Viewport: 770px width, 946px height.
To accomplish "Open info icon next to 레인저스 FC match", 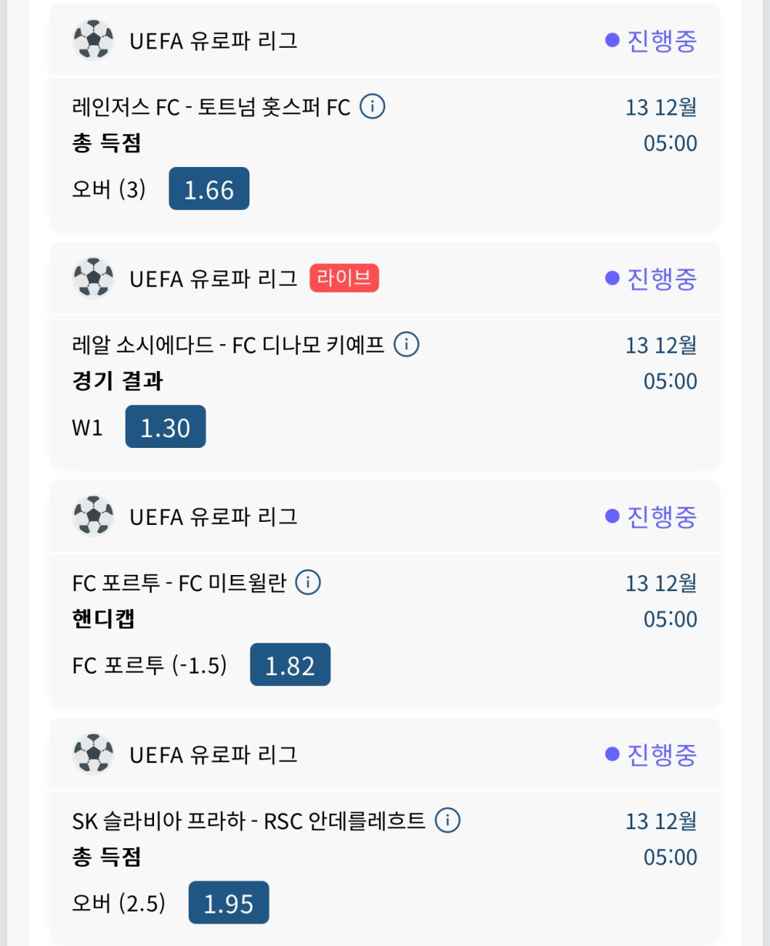I will point(373,106).
